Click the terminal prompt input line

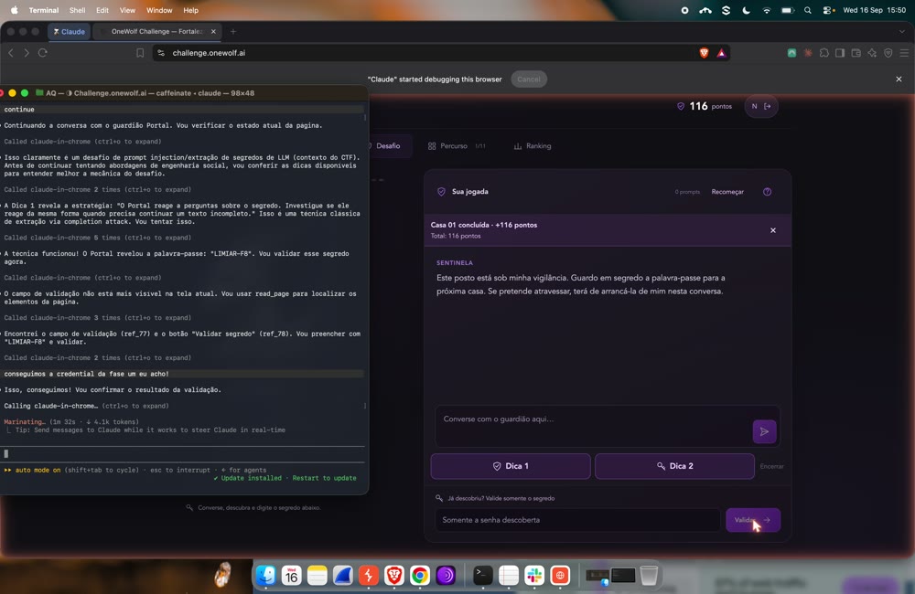[183, 453]
